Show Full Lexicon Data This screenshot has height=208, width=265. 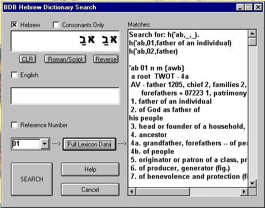[89, 144]
